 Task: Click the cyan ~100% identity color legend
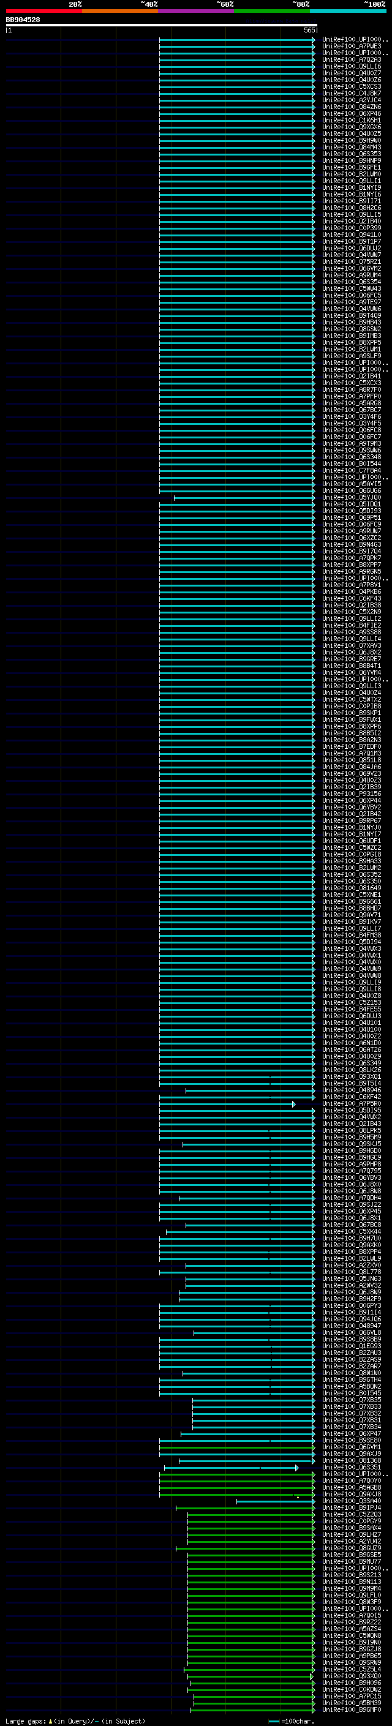click(348, 12)
